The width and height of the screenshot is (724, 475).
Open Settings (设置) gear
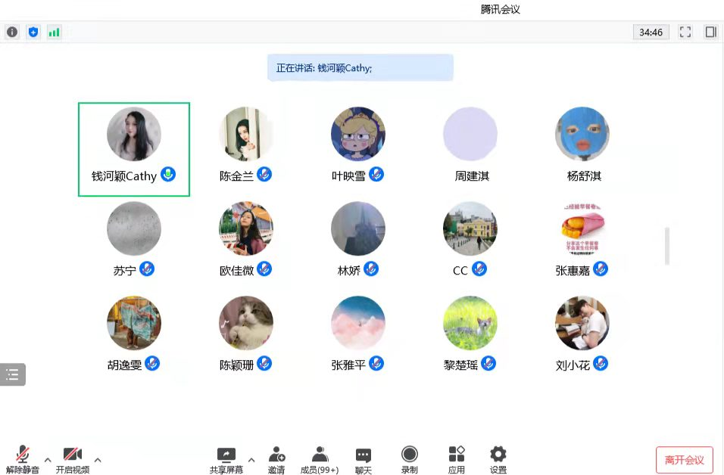point(498,459)
